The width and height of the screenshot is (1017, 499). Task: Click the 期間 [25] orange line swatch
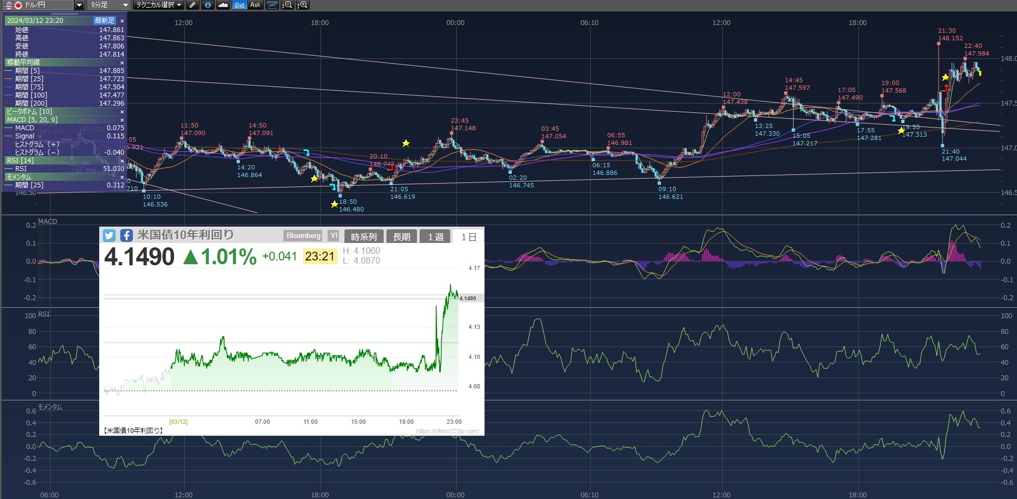tap(9, 79)
